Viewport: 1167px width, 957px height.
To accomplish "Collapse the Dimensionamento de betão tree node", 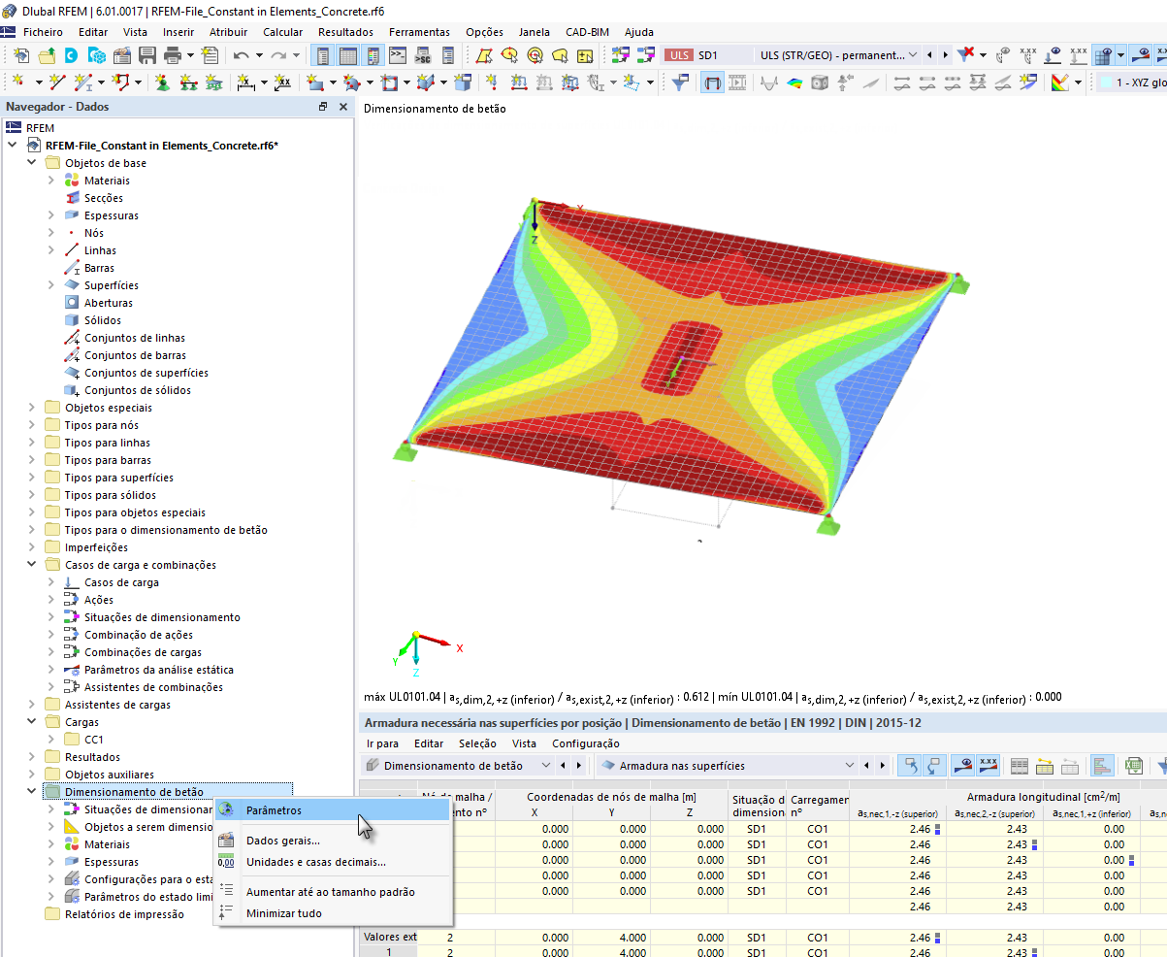I will [x=32, y=792].
